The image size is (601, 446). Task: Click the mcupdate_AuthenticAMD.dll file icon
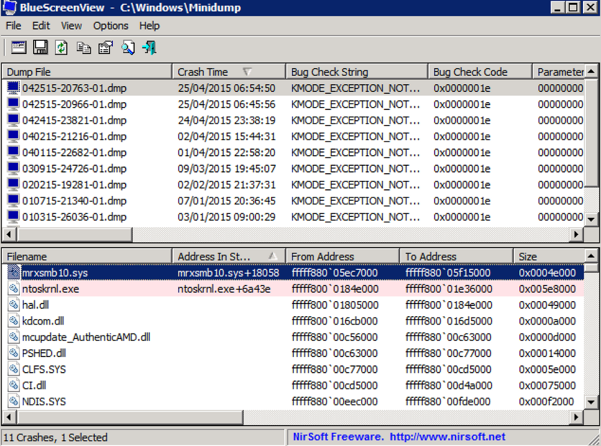coord(13,337)
